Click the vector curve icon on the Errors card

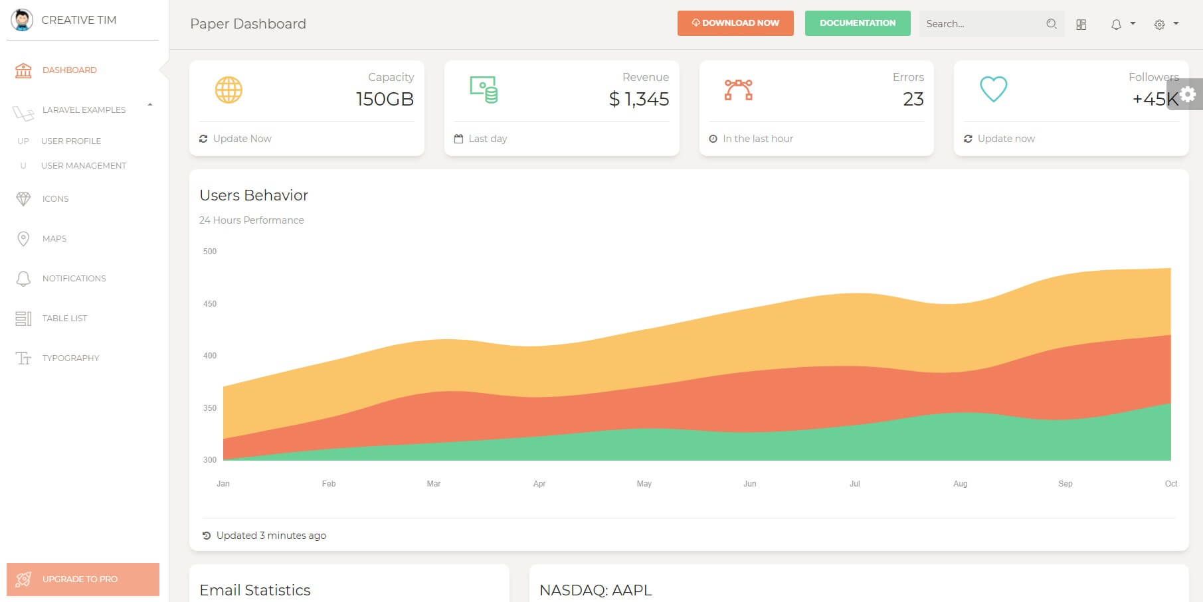coord(739,89)
